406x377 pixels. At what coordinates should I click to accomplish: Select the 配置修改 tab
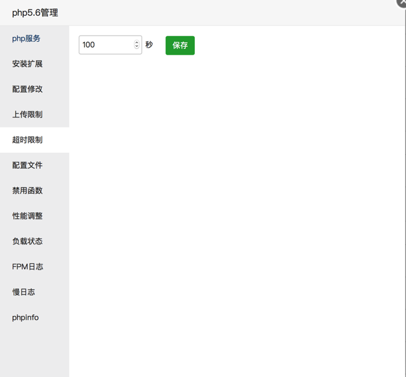click(x=34, y=89)
